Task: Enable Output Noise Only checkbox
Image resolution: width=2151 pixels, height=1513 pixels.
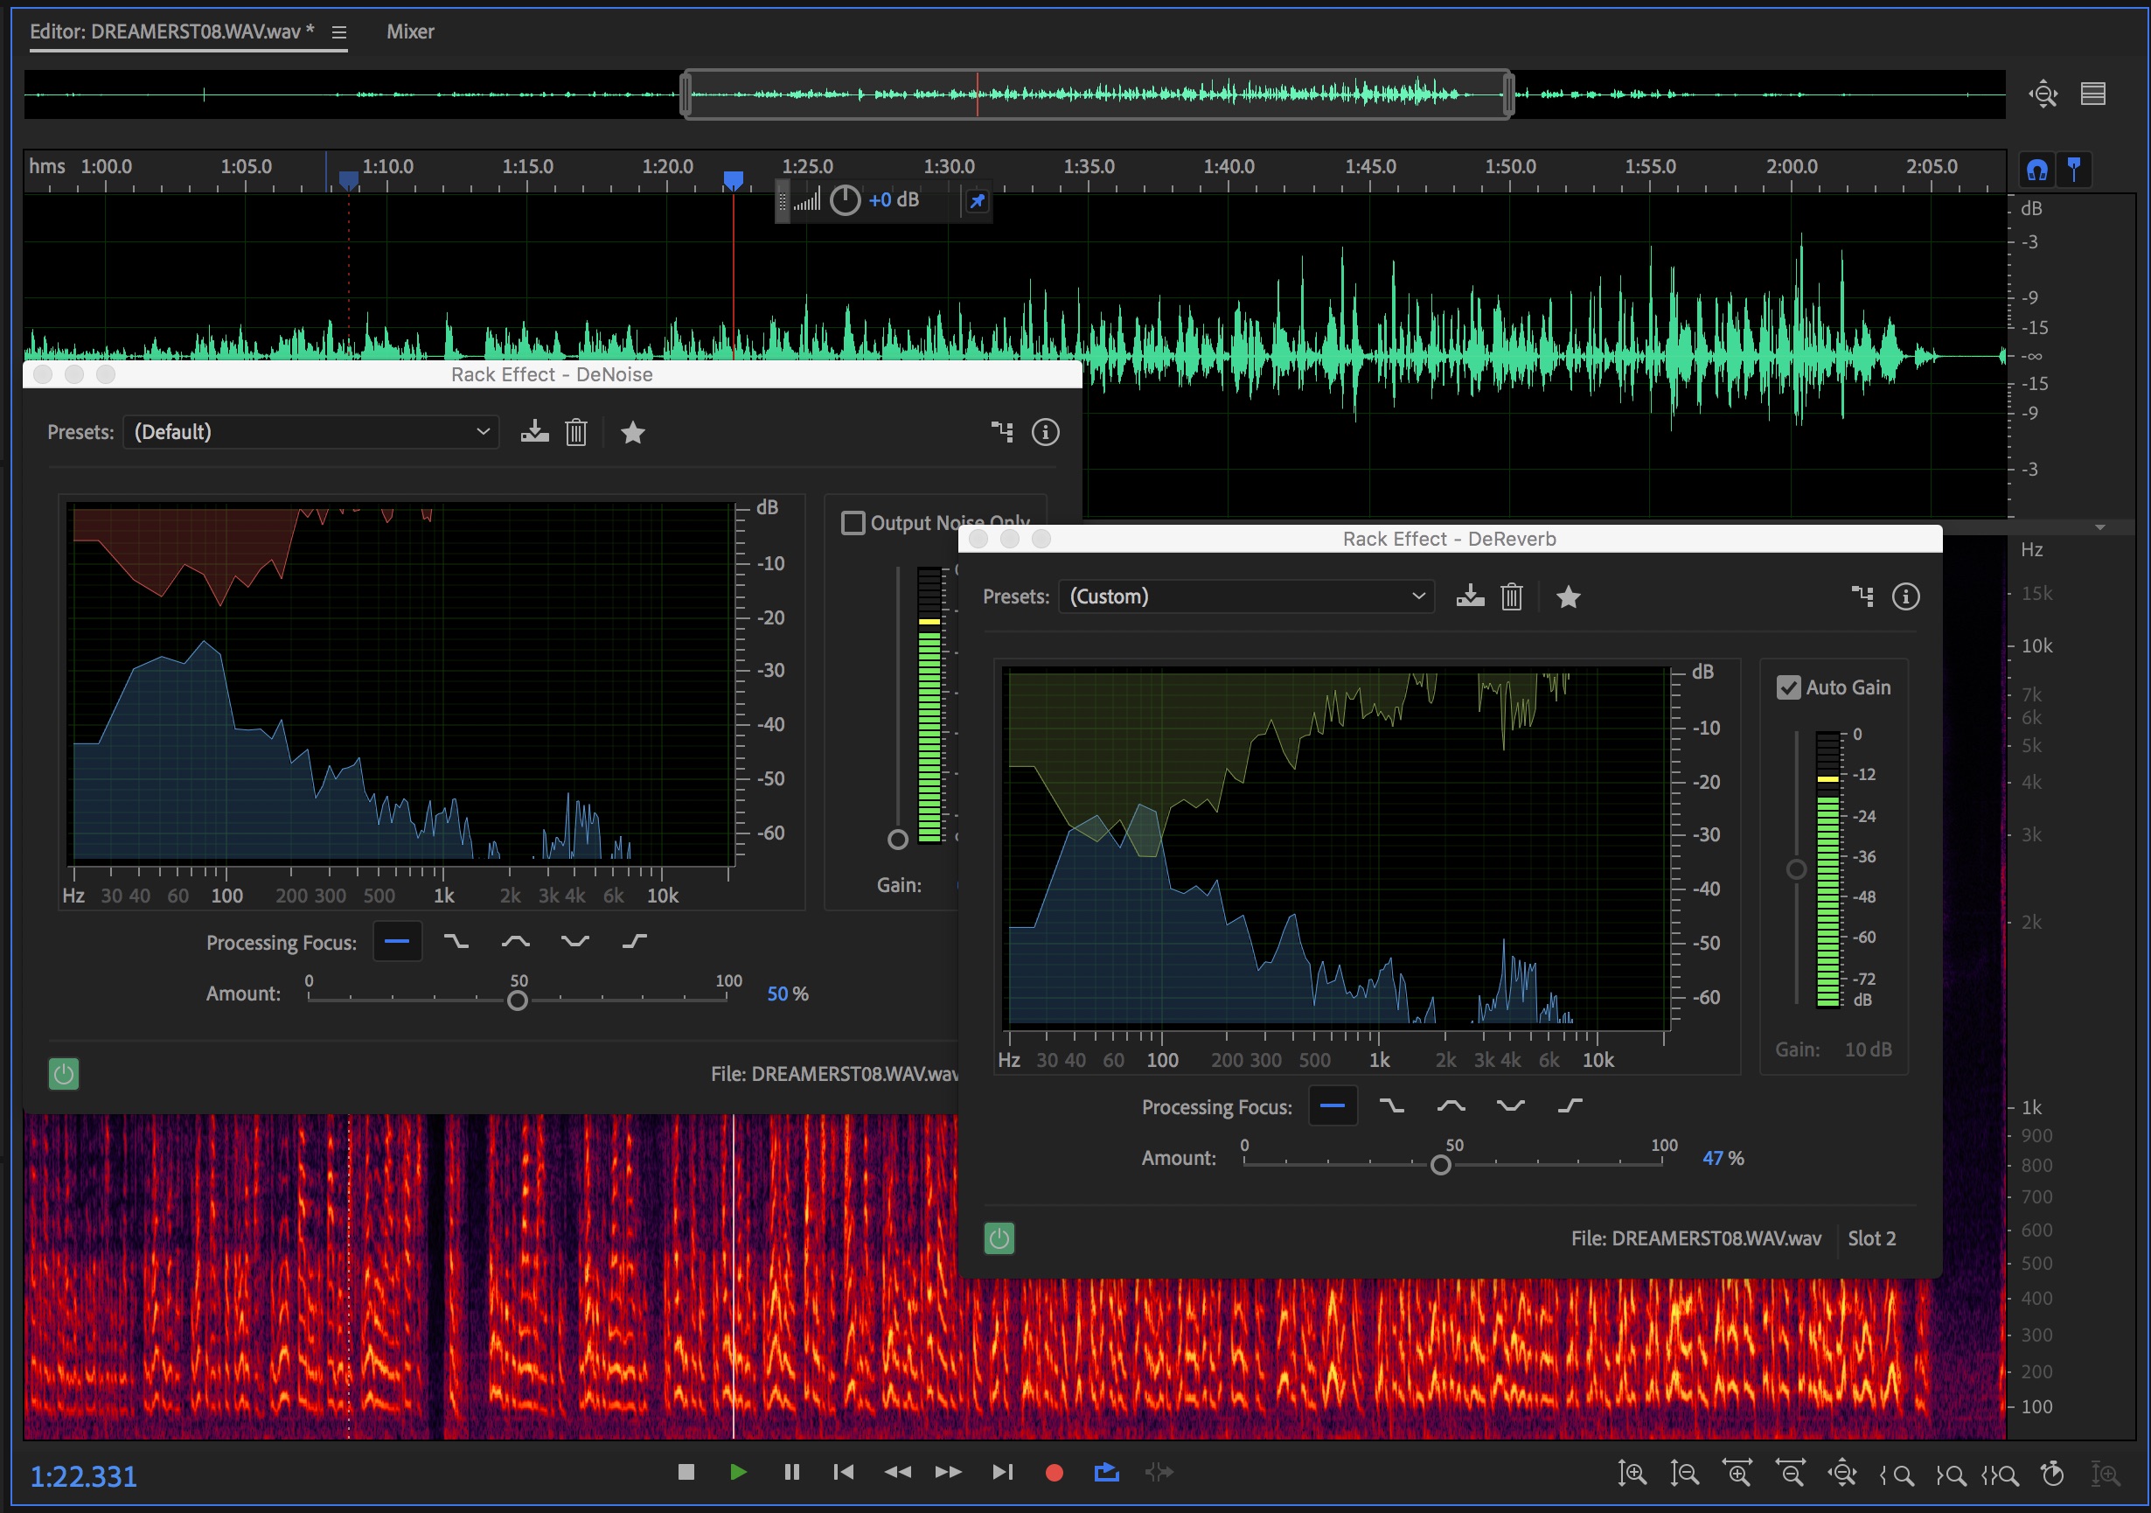Action: pos(853,523)
